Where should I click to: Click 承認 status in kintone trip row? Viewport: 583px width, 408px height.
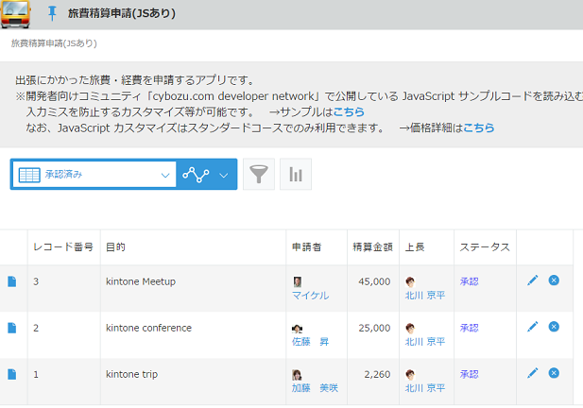[x=469, y=374]
